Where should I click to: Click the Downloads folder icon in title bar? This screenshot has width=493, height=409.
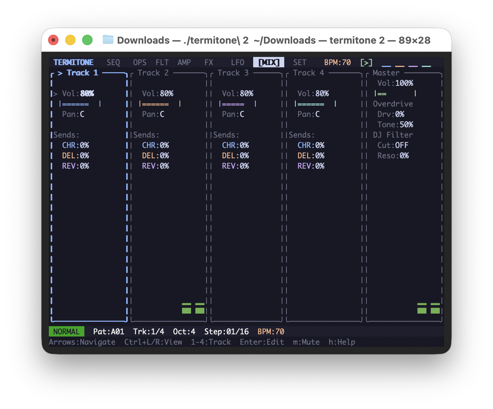pos(108,40)
